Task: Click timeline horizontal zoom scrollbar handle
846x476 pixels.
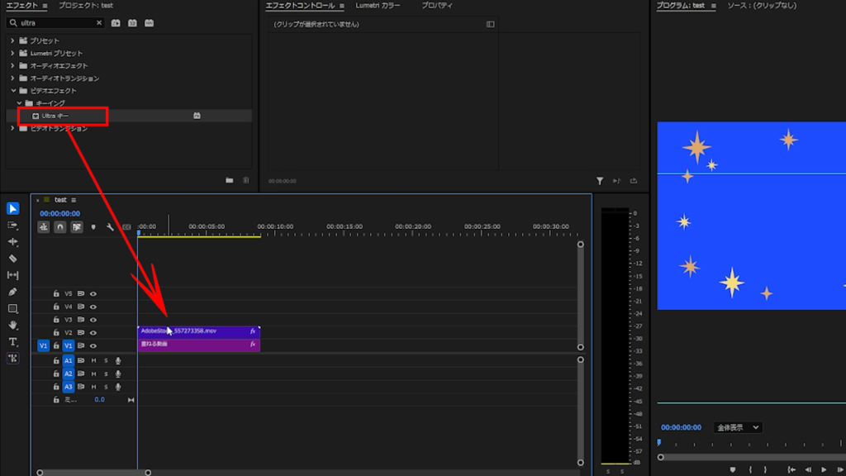Action: [x=148, y=473]
